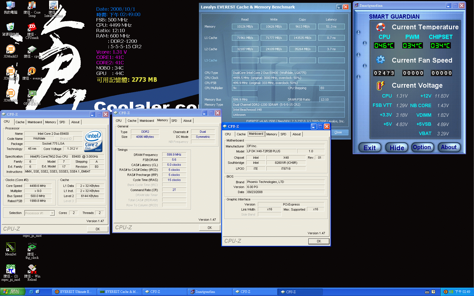
Task: Launch the ZD CPUmark shortcut
Action: (32, 31)
